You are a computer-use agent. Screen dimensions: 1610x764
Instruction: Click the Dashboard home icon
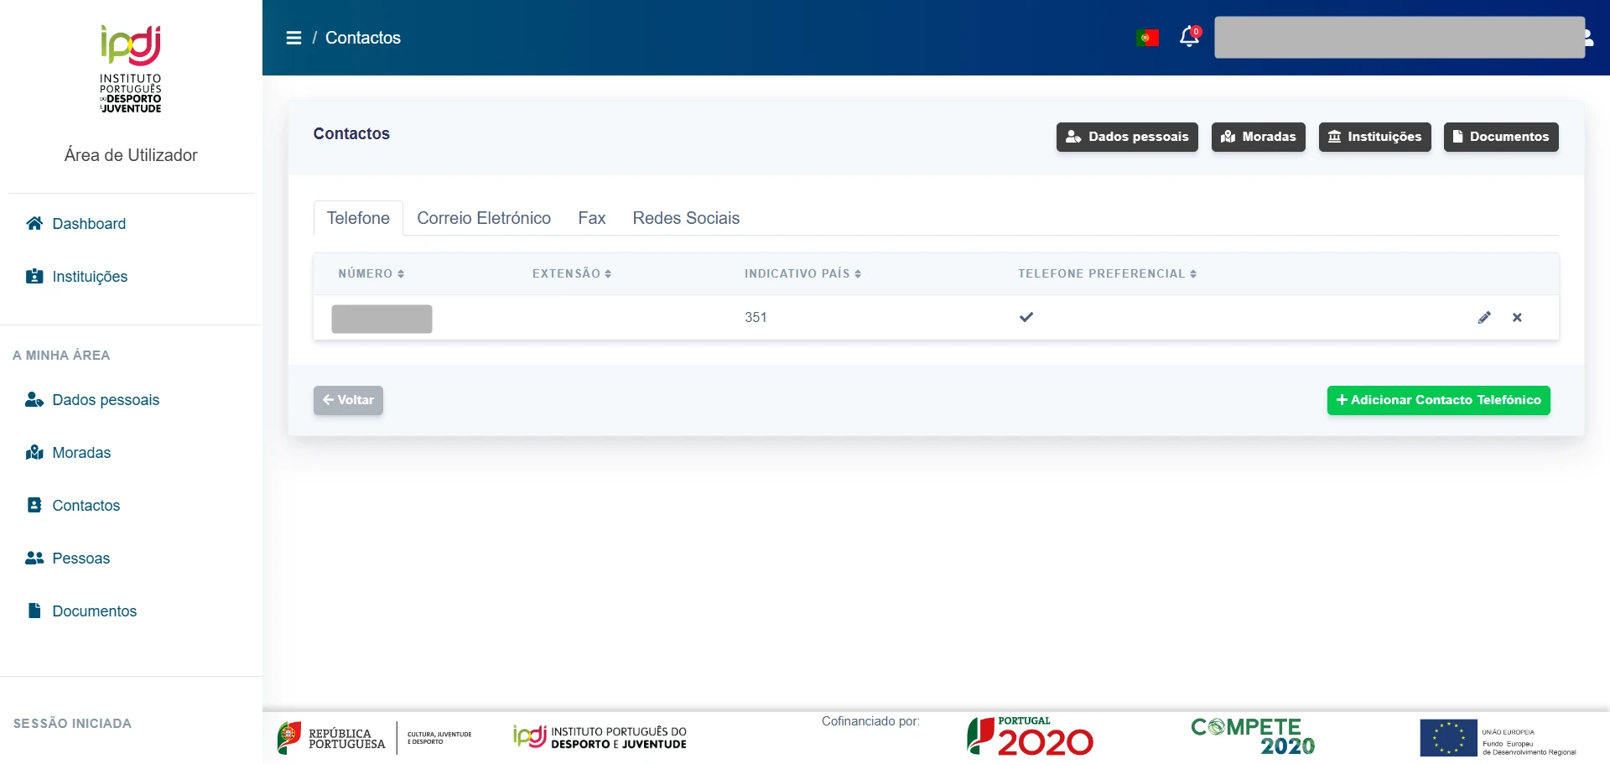tap(34, 223)
